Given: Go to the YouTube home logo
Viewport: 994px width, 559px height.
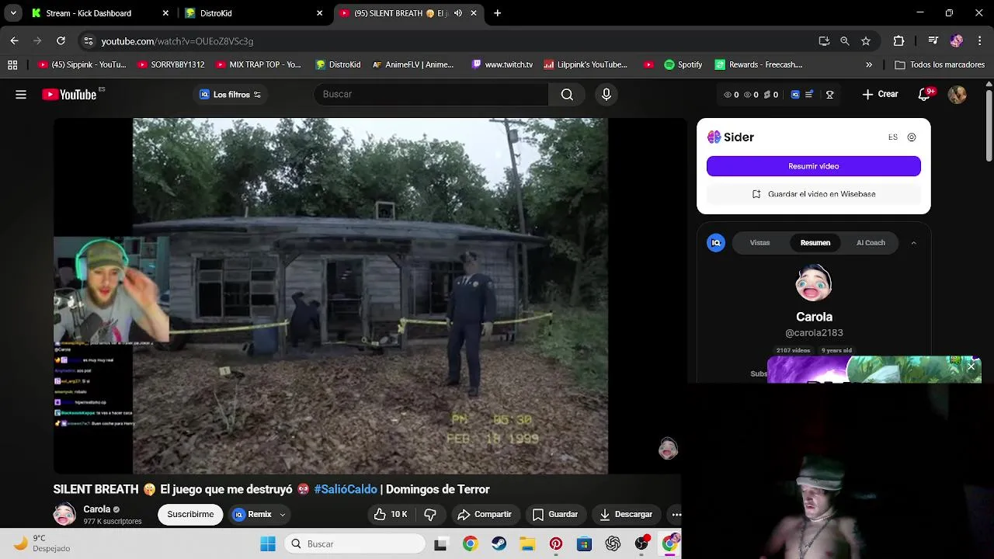Looking at the screenshot, I should click(70, 95).
